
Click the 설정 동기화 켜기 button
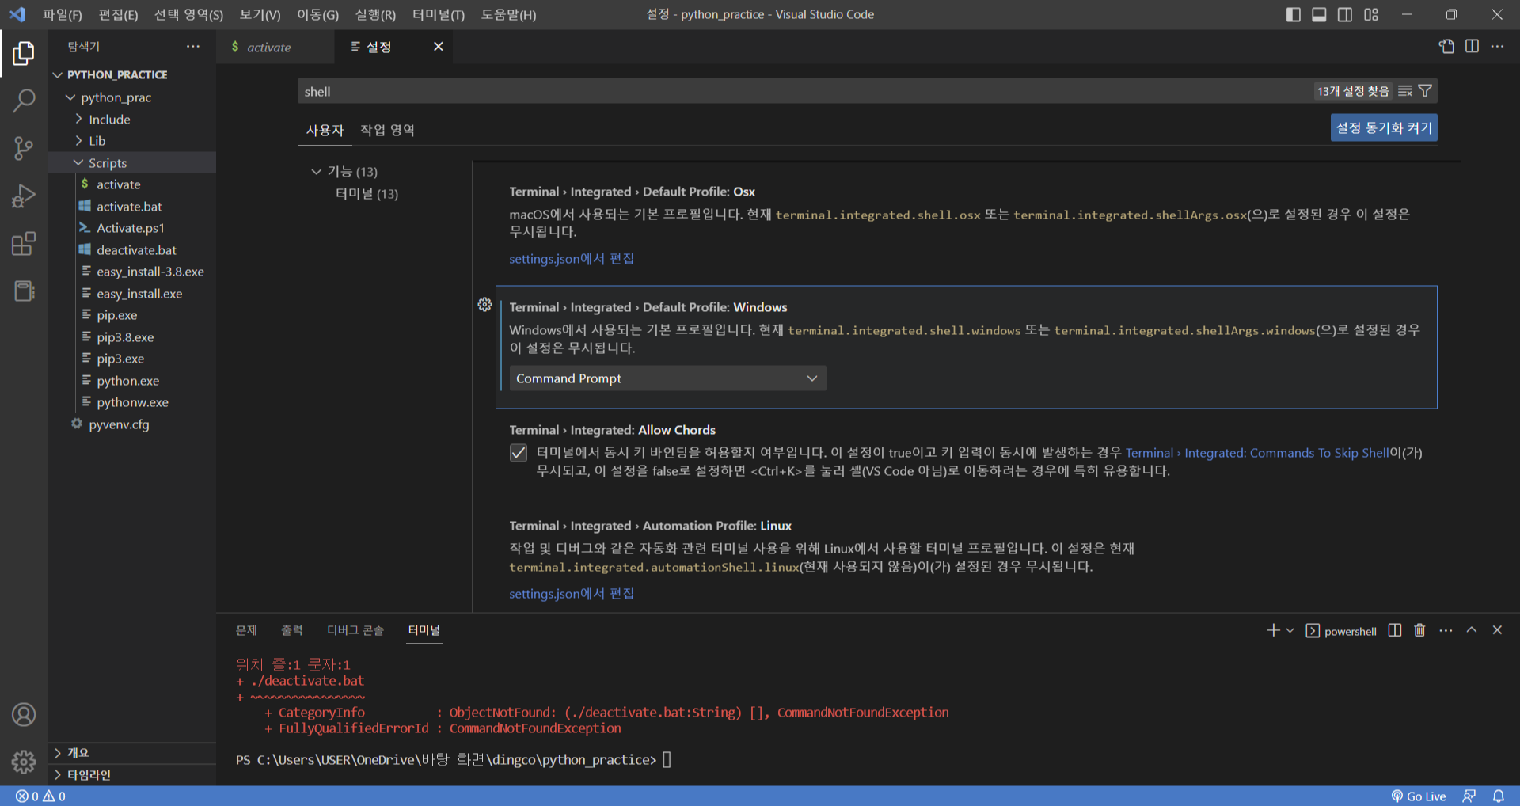(1384, 128)
